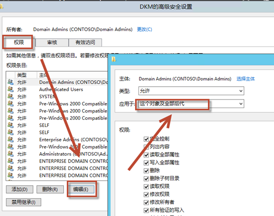Click the 编辑(E) button

[81, 189]
